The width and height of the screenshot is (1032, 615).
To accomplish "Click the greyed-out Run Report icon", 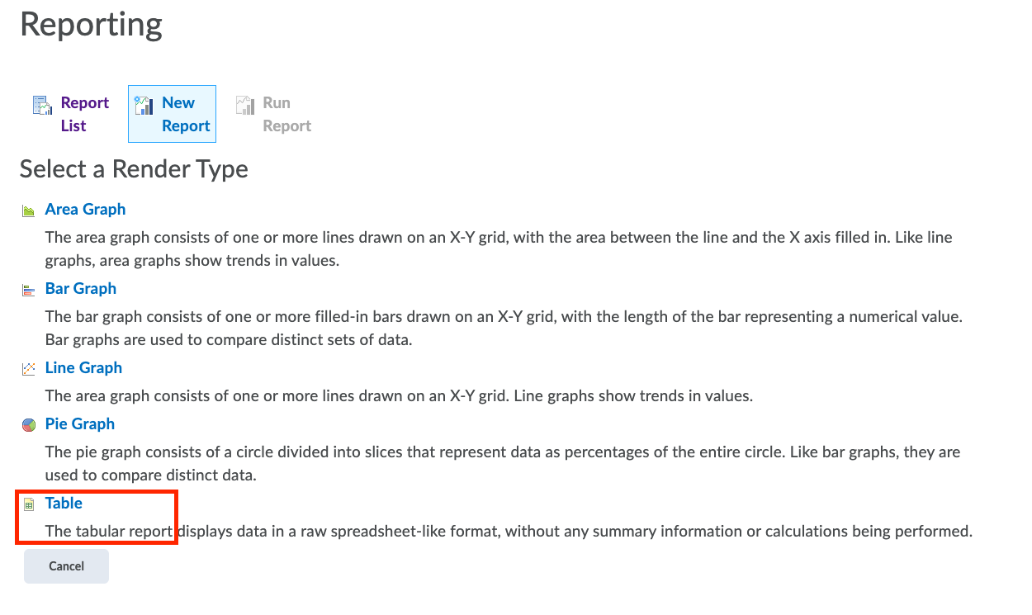I will point(244,105).
